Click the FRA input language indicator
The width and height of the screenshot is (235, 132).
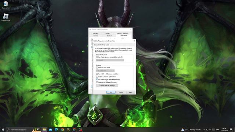[218, 129]
